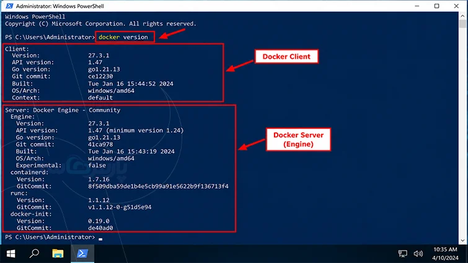Open network status tray icon
Screen dimensions: 468x263
(x=403, y=254)
